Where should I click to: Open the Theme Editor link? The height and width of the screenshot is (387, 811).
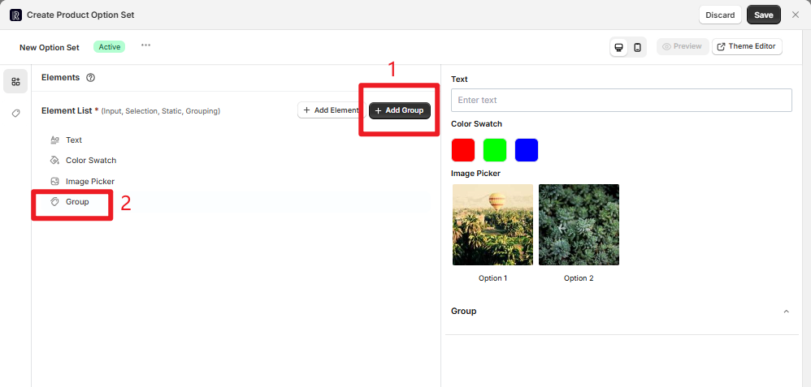[x=747, y=46]
